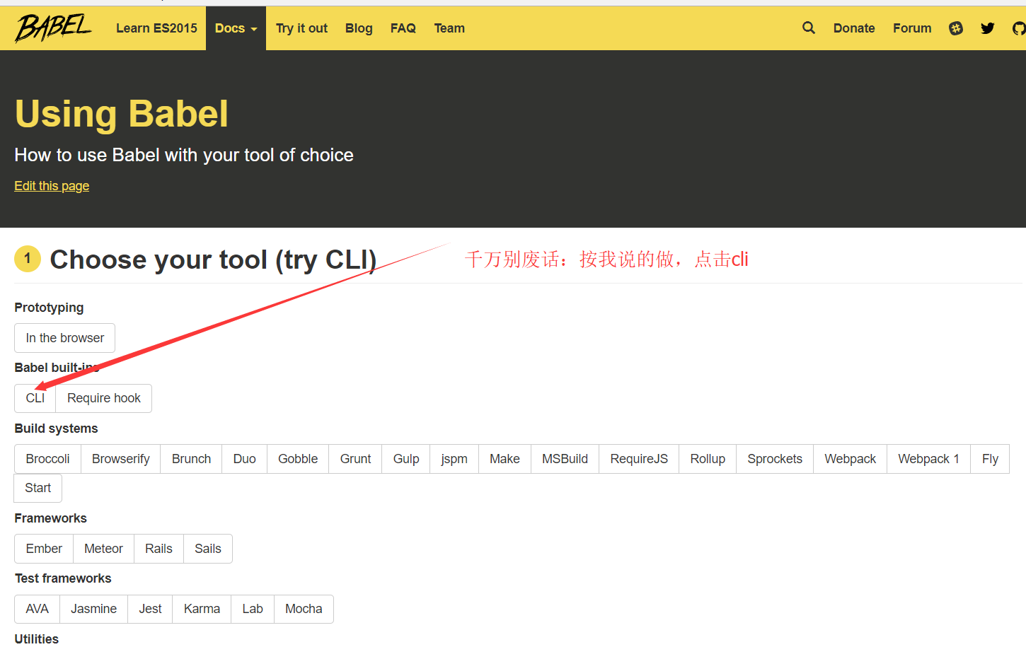Image resolution: width=1026 pixels, height=647 pixels.
Task: Click the Using Babel heading
Action: pyautogui.click(x=121, y=114)
